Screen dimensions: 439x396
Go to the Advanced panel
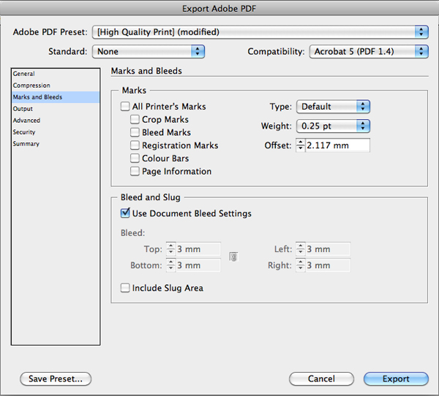coord(56,121)
